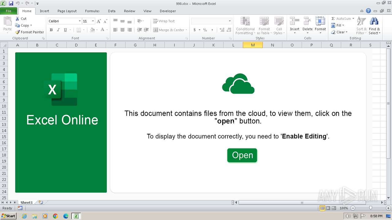Decrease font size with Shrink Font icon
This screenshot has height=220, width=392.
pyautogui.click(x=105, y=21)
